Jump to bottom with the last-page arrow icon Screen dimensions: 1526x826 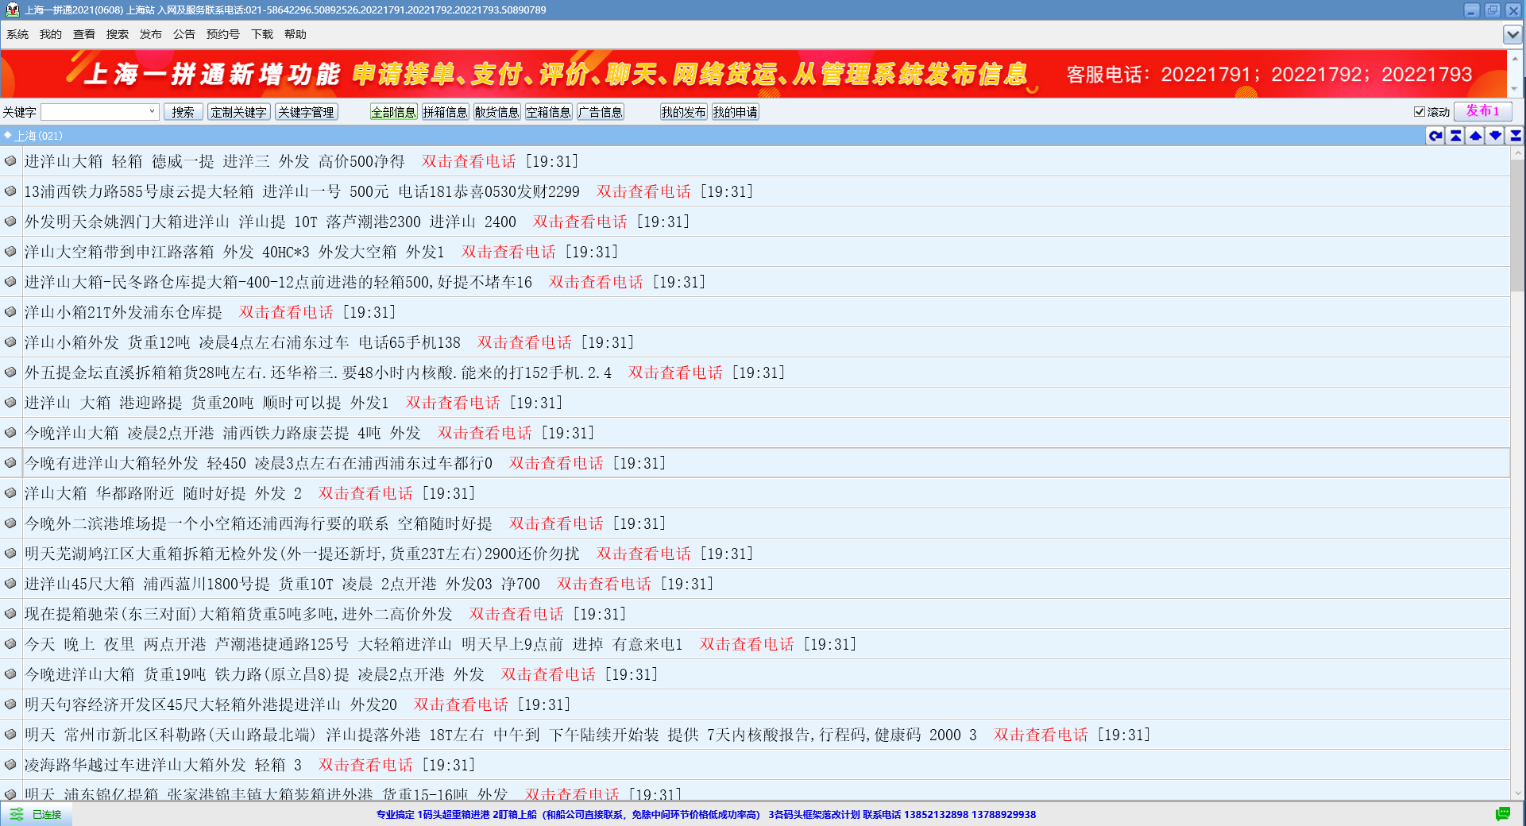point(1515,136)
